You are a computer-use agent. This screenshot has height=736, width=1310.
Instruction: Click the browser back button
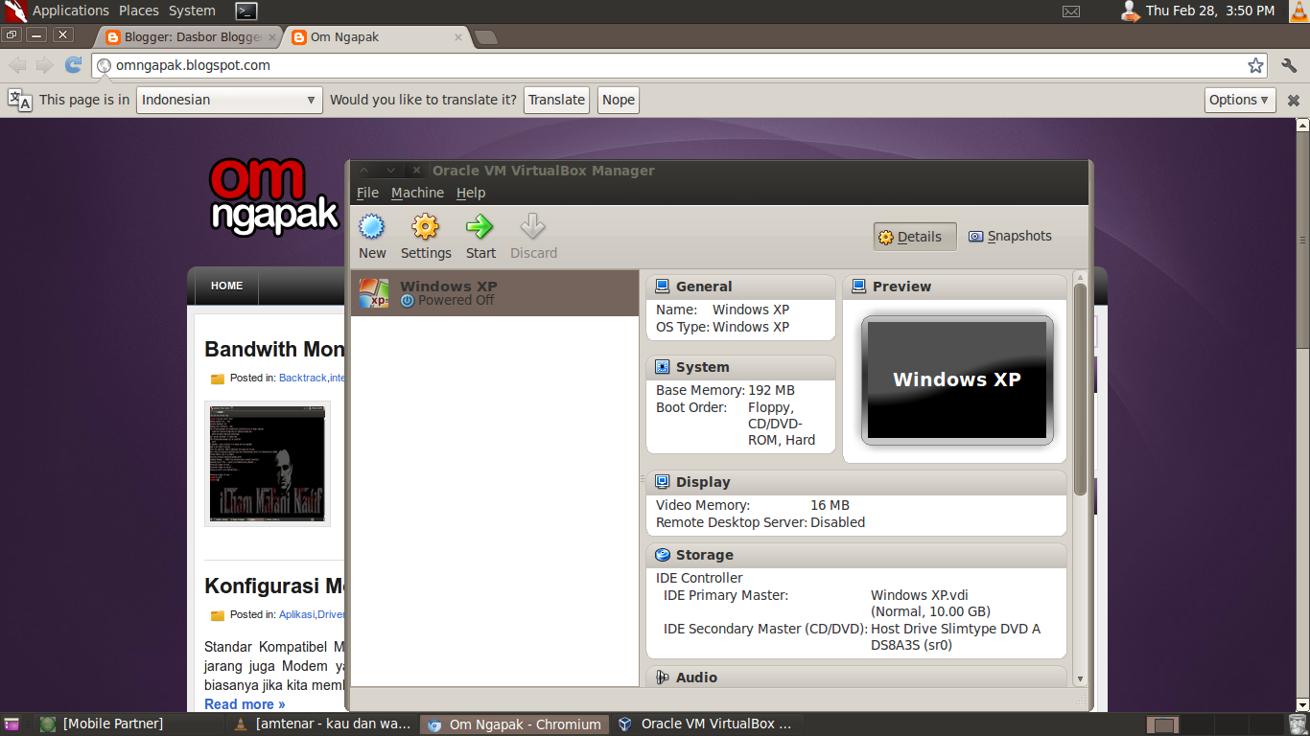click(17, 65)
